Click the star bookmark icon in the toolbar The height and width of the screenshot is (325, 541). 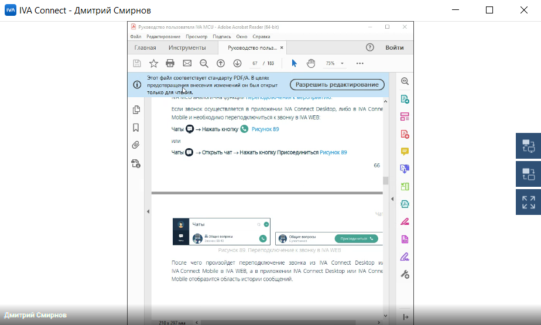[x=153, y=63]
